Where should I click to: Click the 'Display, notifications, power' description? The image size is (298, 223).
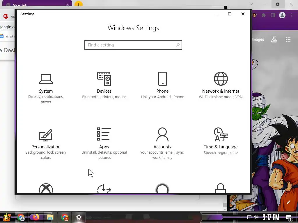[x=46, y=99]
